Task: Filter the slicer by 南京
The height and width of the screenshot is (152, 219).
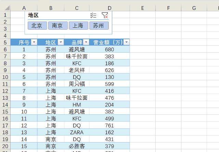Action: tap(57, 26)
